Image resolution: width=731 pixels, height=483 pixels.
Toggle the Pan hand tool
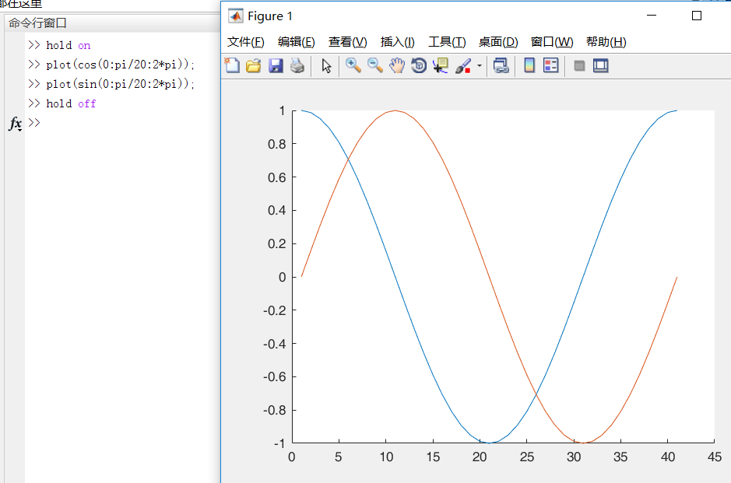397,66
